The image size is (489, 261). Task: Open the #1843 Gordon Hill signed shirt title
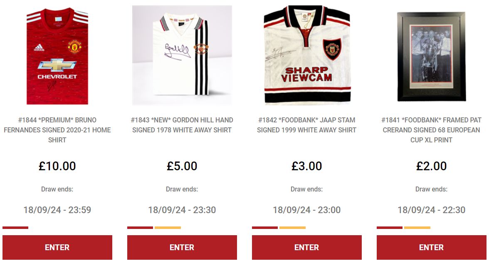182,125
